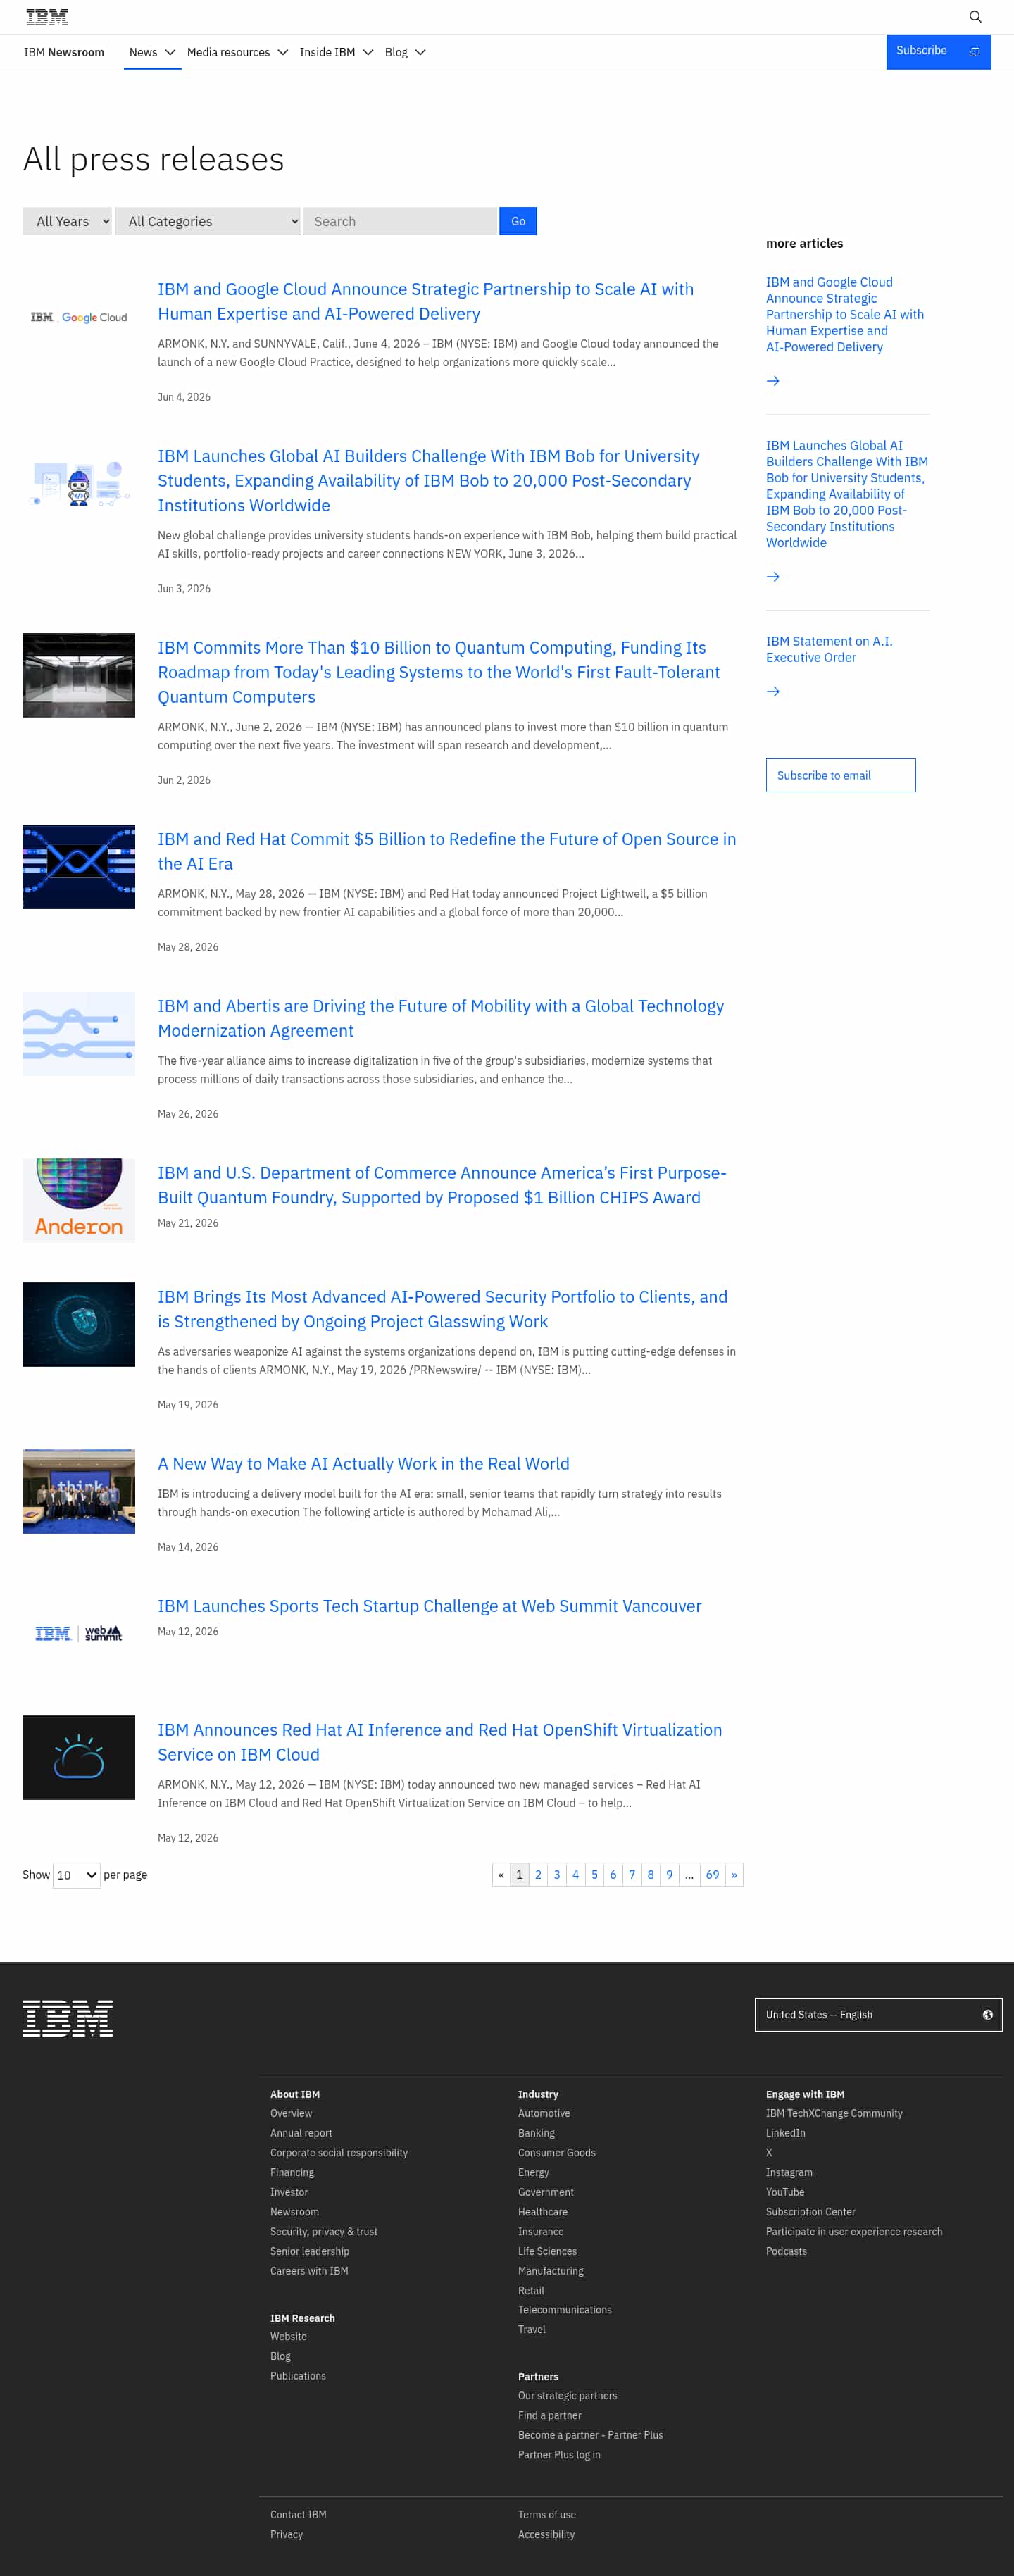Open the Telecommunications footer link
The height and width of the screenshot is (2576, 1014).
[x=565, y=2310]
